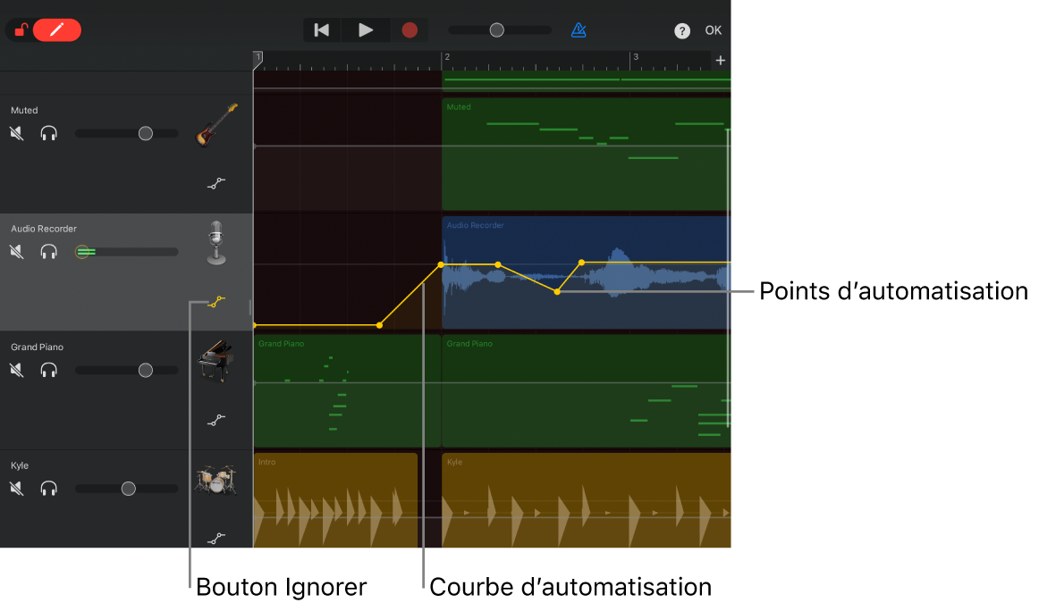Screen dimensions: 1056x611
Task: Click the Kyle track name
Action: point(20,465)
